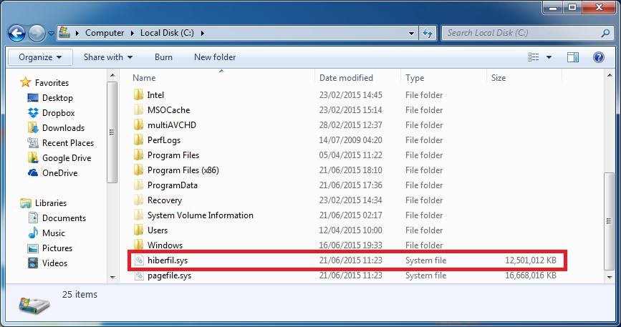621x327 pixels.
Task: Expand the Share with dropdown
Action: (108, 57)
